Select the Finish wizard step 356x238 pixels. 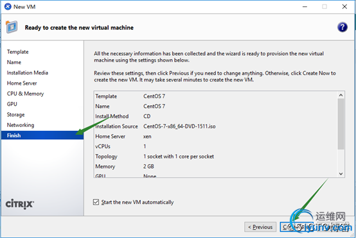tap(42, 135)
